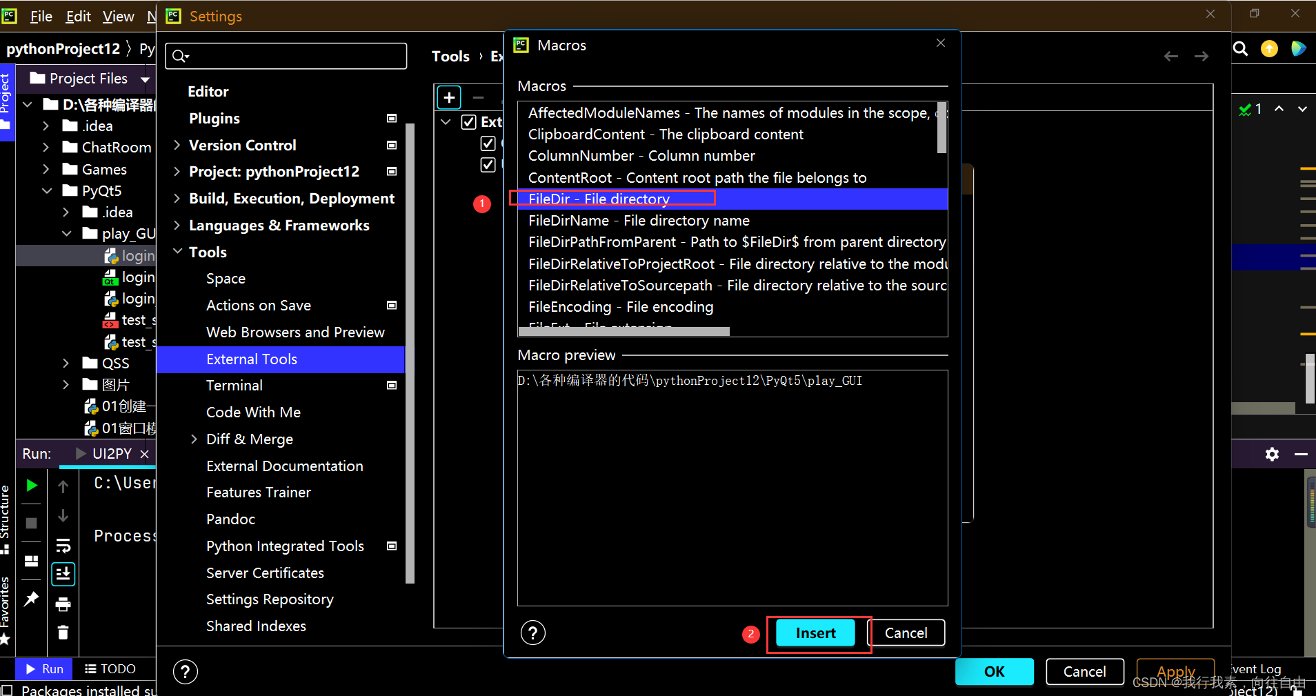Toggle soft-wrap in the Run console
The width and height of the screenshot is (1316, 696).
(x=63, y=546)
